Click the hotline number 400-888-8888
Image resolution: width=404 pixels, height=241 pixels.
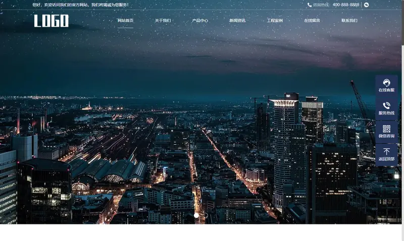[x=345, y=5]
